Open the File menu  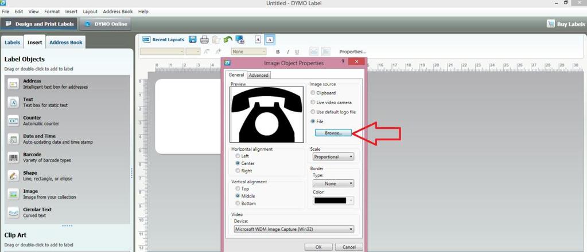(5, 11)
